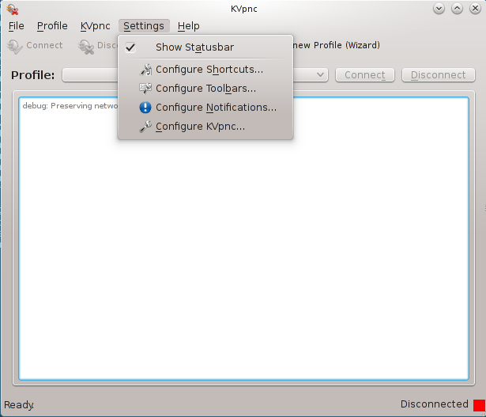Toggle the Show Statusbar checkbox
486x417 pixels.
pyautogui.click(x=130, y=47)
